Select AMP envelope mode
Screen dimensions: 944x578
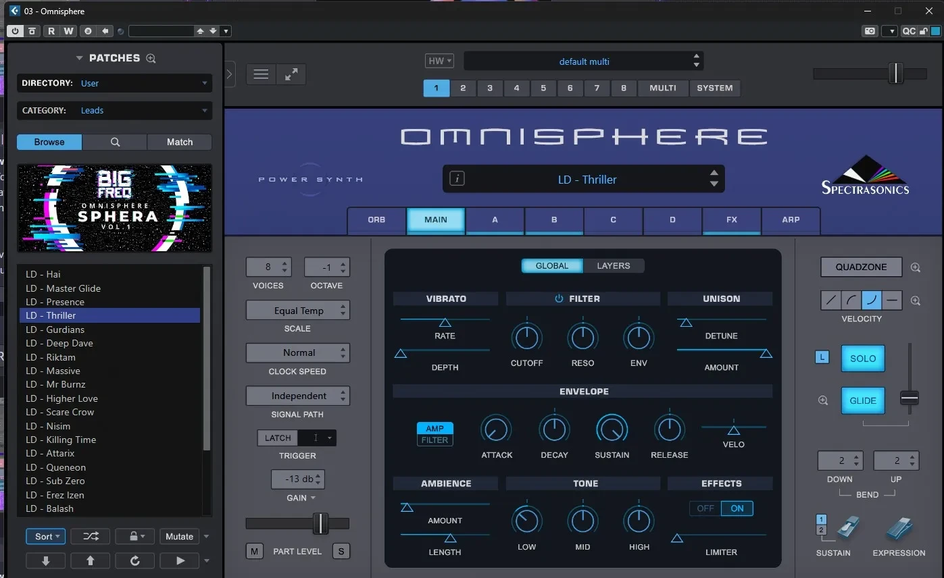coord(434,428)
